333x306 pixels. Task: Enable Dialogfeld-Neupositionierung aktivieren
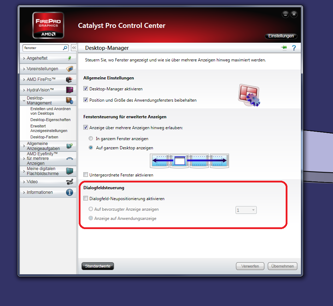click(85, 198)
